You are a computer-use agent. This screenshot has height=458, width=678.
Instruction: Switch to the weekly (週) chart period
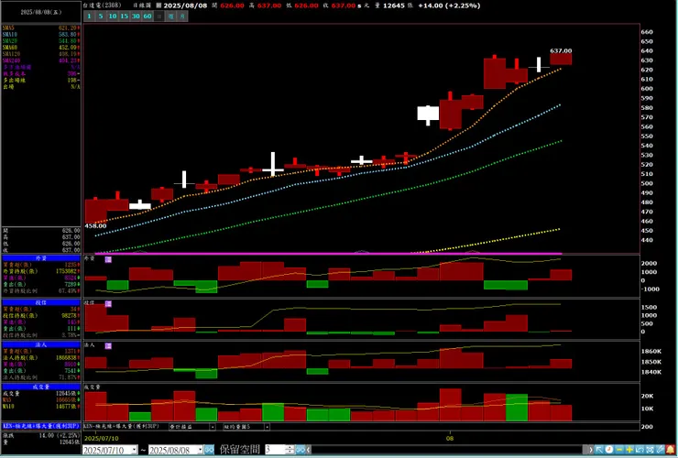click(x=171, y=16)
